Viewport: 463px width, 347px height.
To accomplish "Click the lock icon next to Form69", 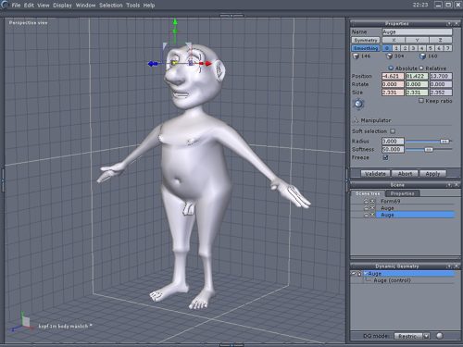I will click(366, 201).
